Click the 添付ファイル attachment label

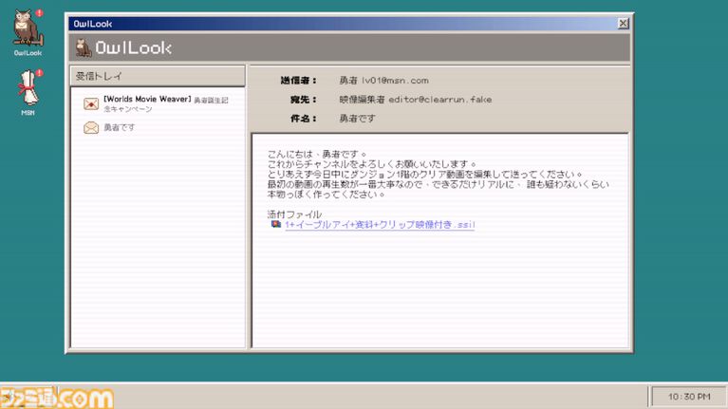pyautogui.click(x=294, y=214)
